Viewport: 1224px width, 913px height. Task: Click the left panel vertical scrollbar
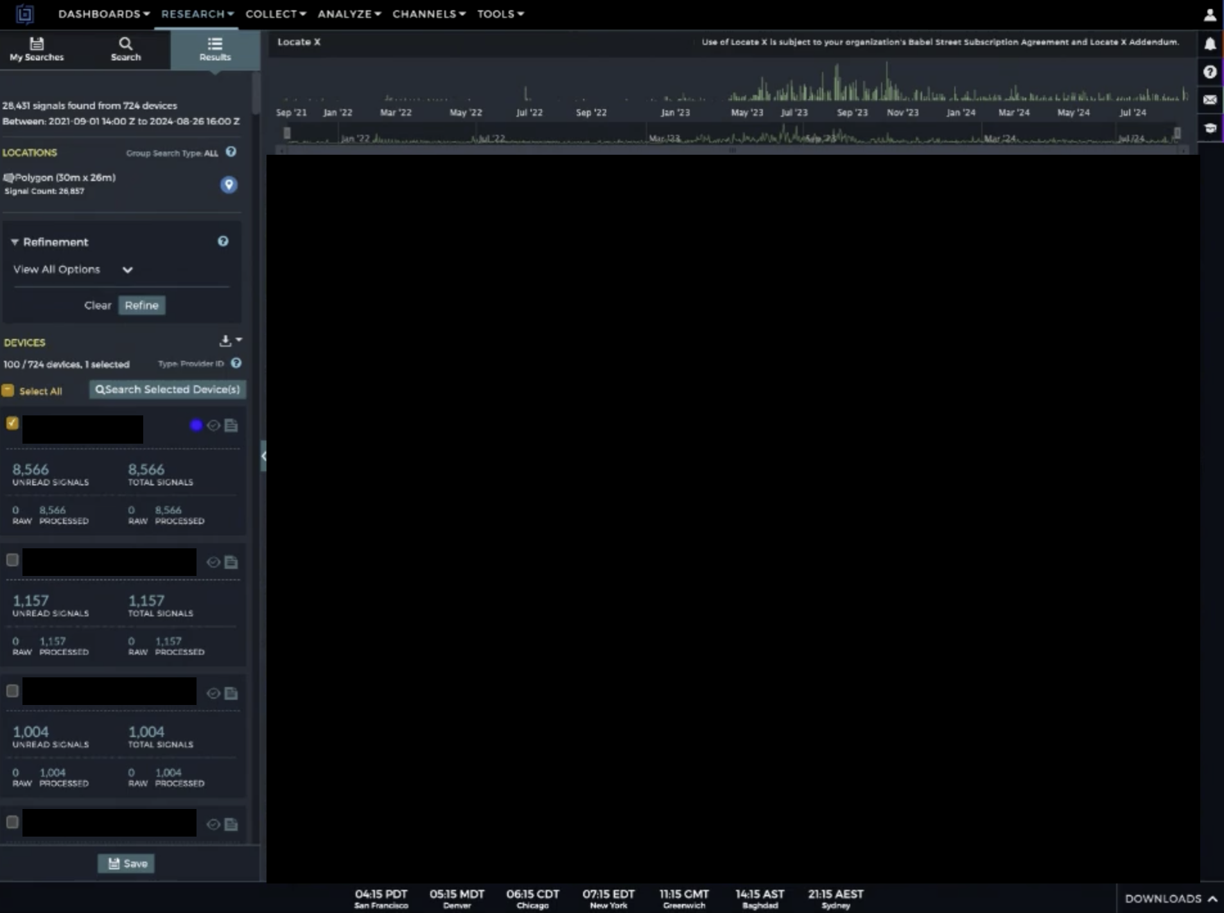256,93
